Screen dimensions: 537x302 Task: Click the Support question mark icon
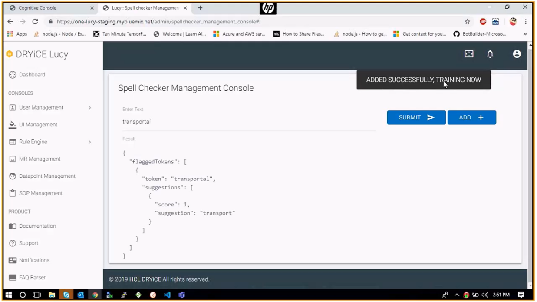point(13,243)
